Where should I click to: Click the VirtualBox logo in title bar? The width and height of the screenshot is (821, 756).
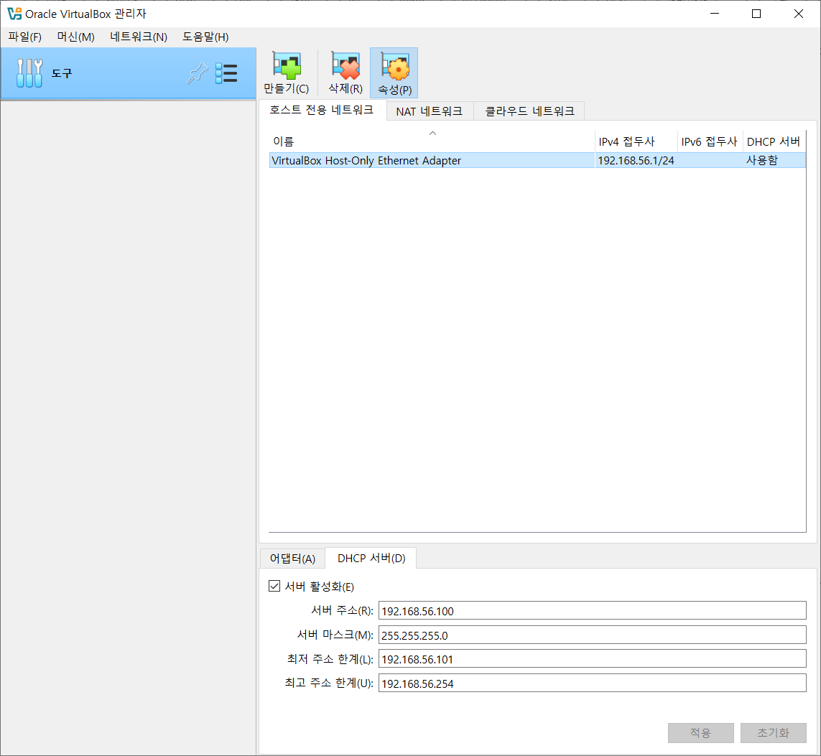(x=14, y=14)
